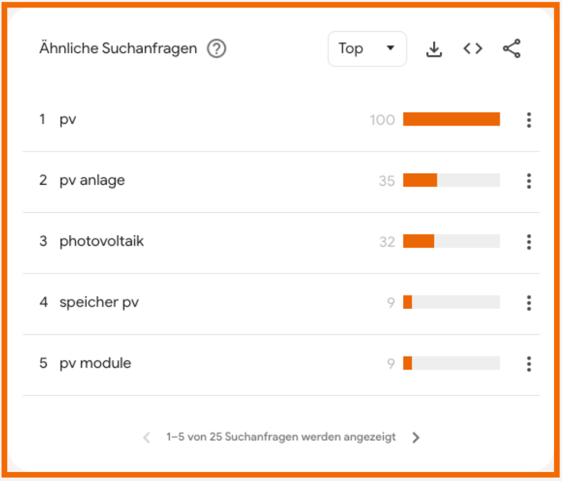Viewport: 562px width, 481px height.
Task: Open three-dot menu for speicher pv
Action: click(529, 303)
